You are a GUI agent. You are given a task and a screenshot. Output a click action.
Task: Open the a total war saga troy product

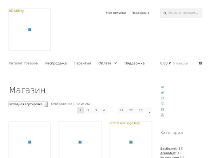coord(131,140)
